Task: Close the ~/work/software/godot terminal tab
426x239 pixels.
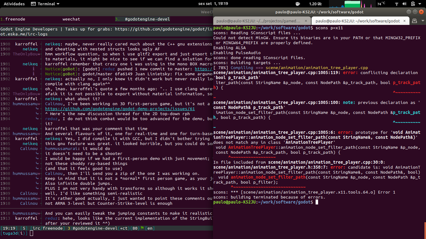Action: coord(405,21)
